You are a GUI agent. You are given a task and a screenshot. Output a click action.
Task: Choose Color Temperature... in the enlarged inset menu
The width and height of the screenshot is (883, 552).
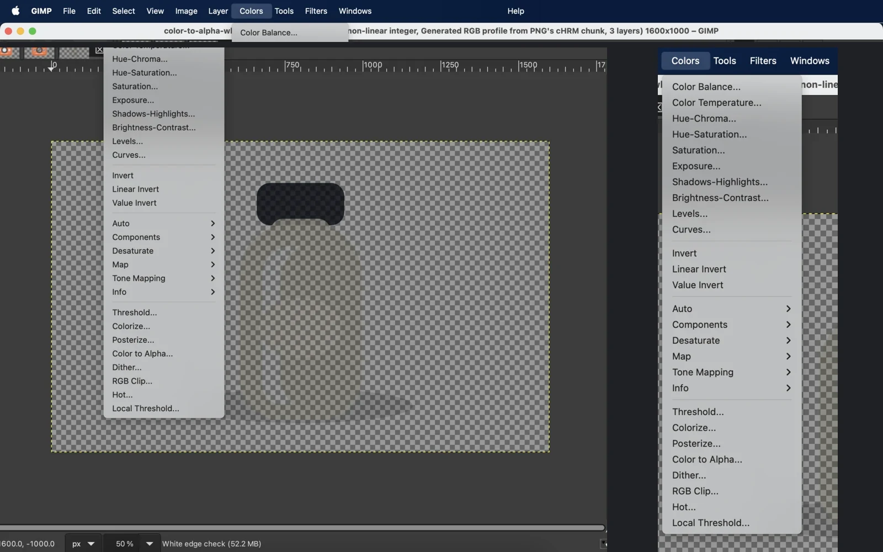732,103
